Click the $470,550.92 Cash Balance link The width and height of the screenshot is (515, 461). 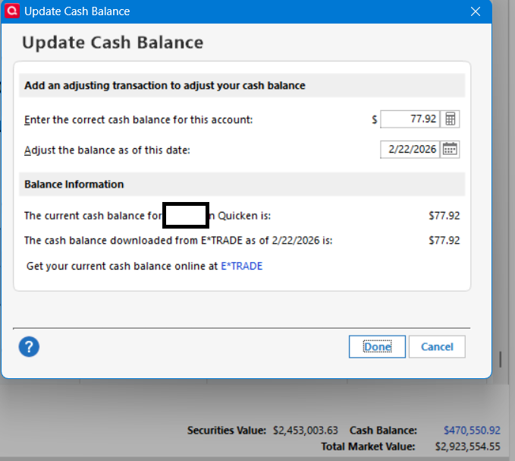(x=472, y=430)
